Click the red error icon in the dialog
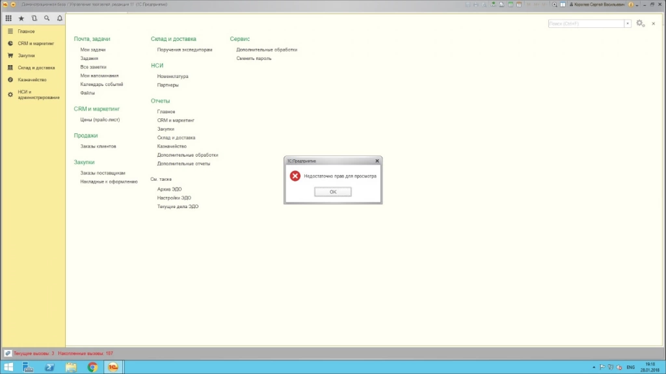Screen dimensions: 666x374 [x=295, y=176]
